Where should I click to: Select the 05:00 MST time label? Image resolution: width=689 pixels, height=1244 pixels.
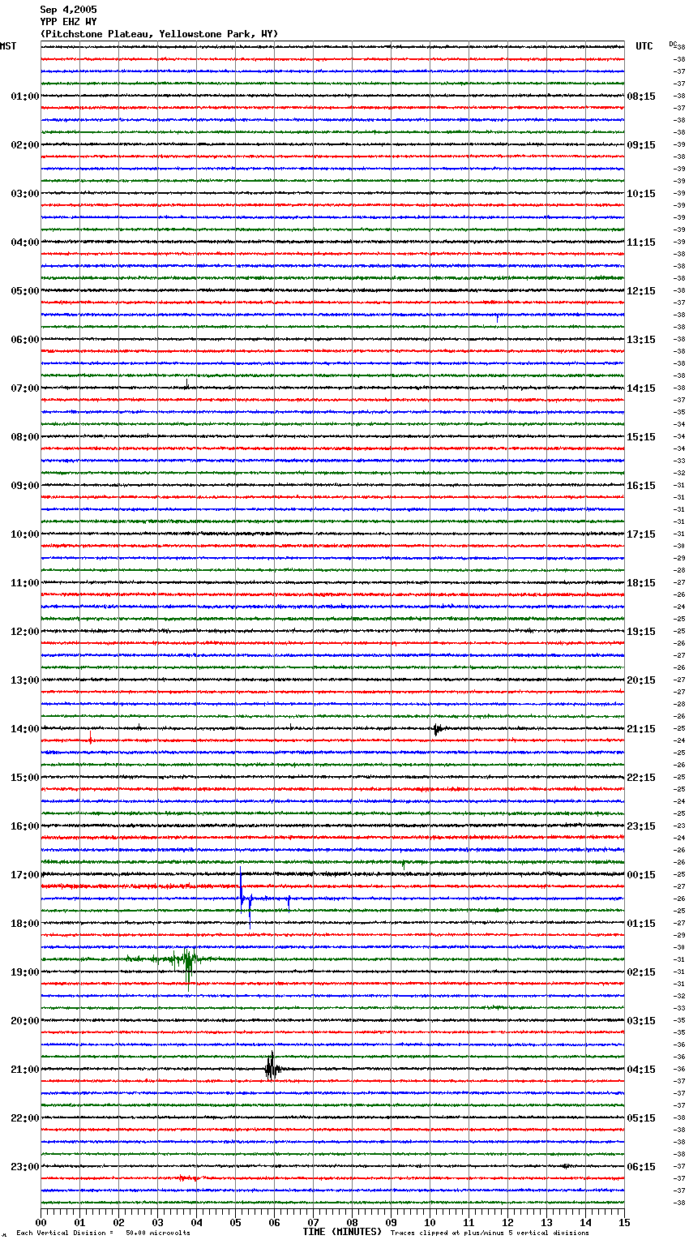[x=25, y=291]
